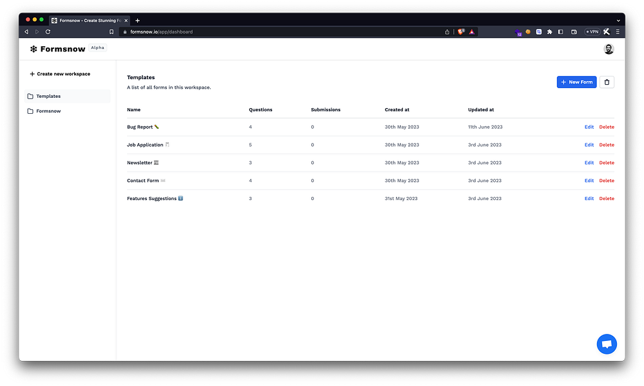This screenshot has width=644, height=386.
Task: Edit the Bug Report form
Action: tap(589, 127)
